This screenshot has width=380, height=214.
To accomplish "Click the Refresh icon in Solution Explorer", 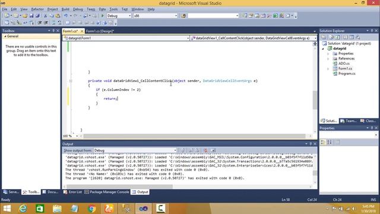I will point(338,37).
